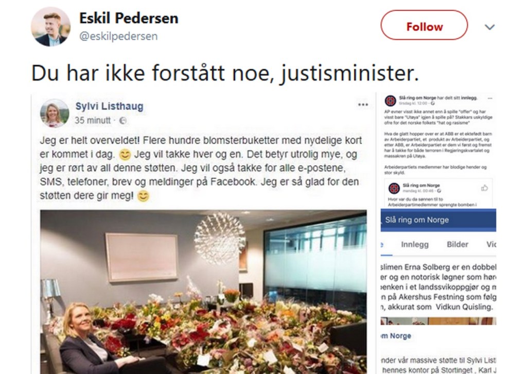Click the top Slå ring om Norge page logo
This screenshot has width=527, height=374.
click(x=391, y=100)
